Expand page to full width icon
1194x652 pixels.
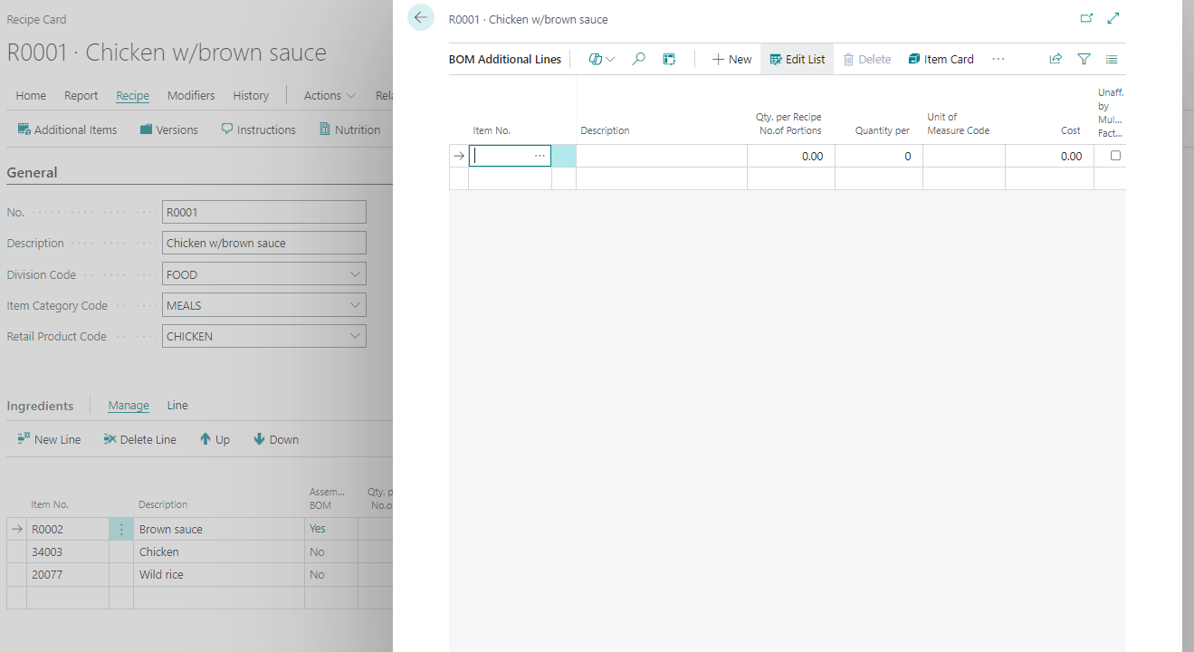(x=1113, y=18)
